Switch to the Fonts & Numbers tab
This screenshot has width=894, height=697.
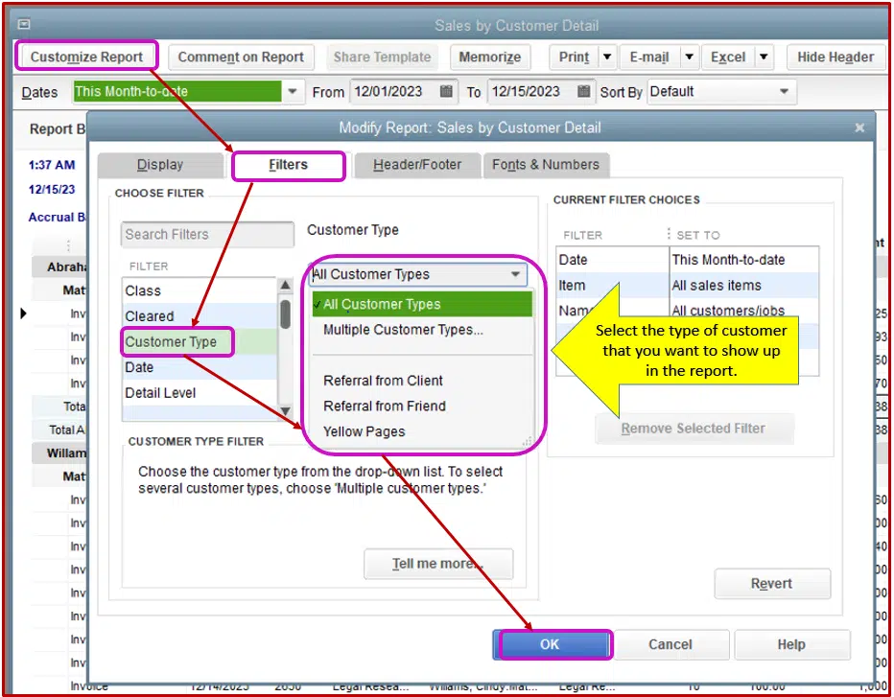click(x=546, y=165)
